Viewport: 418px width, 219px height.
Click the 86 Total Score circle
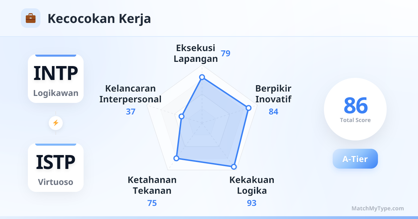coord(355,109)
